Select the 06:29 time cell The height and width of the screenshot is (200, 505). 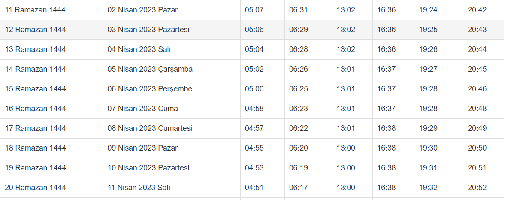pyautogui.click(x=299, y=30)
